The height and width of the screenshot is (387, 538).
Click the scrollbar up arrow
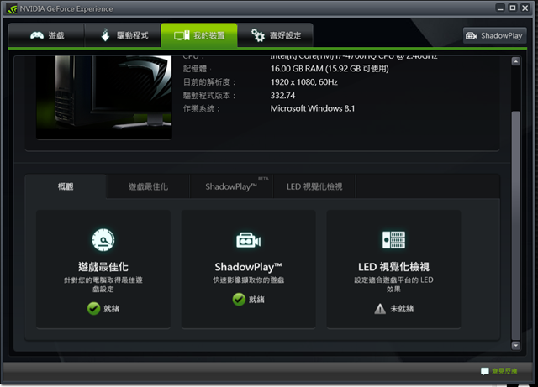(515, 61)
